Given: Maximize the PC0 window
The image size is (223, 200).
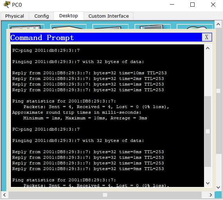Looking at the screenshot, I should (192, 5).
